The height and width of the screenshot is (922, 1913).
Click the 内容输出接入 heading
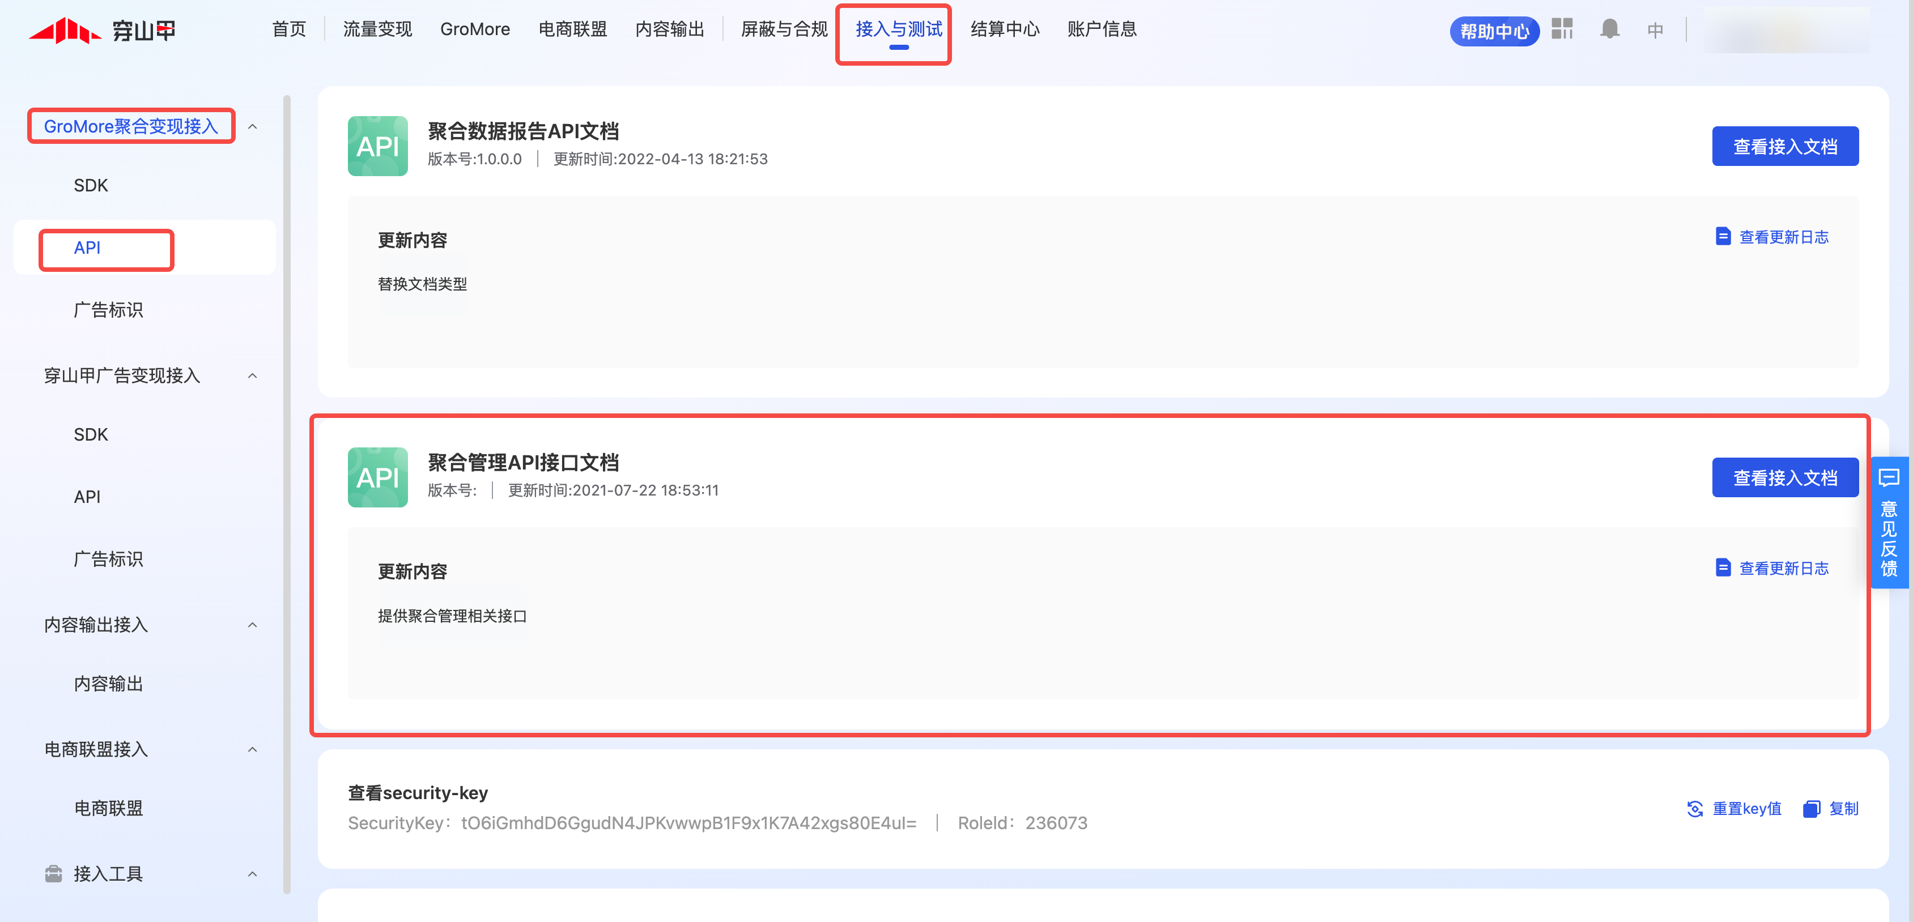click(x=96, y=625)
